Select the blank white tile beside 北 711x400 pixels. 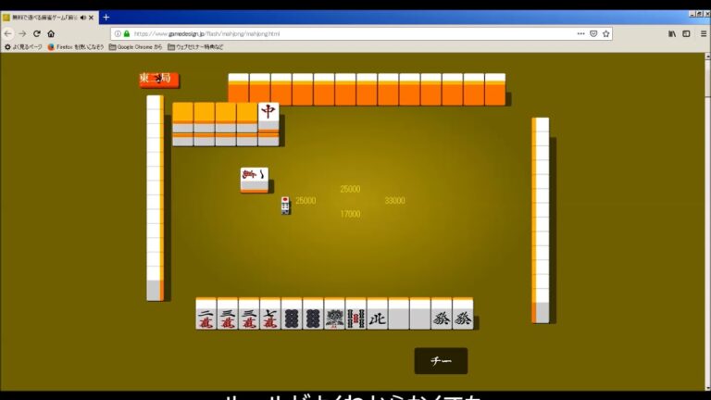click(x=399, y=314)
